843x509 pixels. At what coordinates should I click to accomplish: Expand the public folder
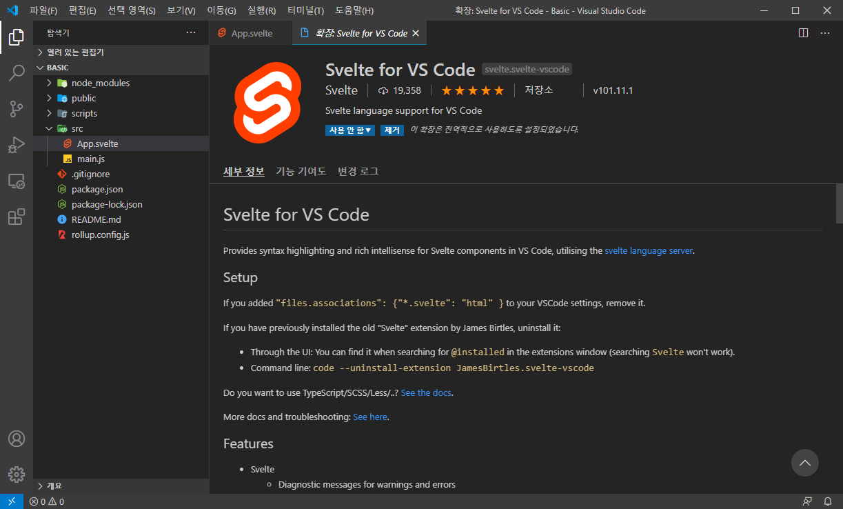tap(49, 98)
